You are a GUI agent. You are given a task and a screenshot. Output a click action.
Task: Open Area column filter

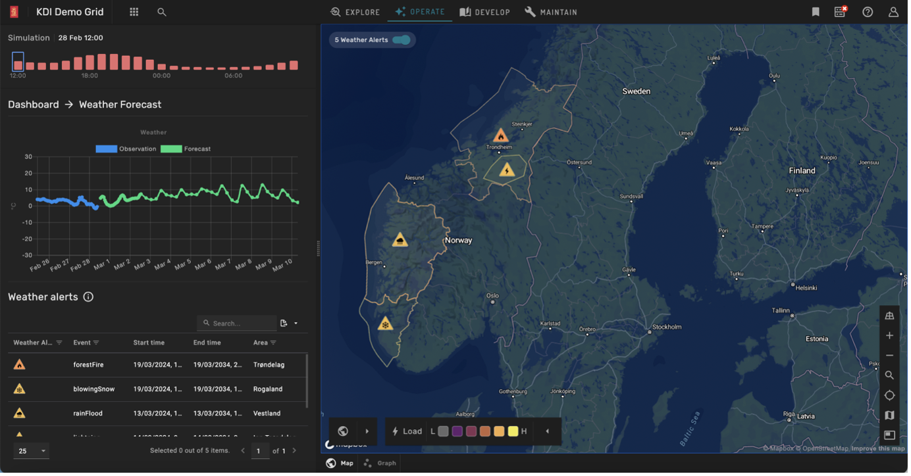click(274, 344)
